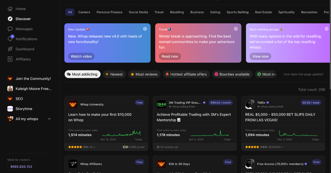Viewport: 331px width, 173px height.
Task: Click the $665,820,153 made by creators badge
Action: (x=21, y=167)
